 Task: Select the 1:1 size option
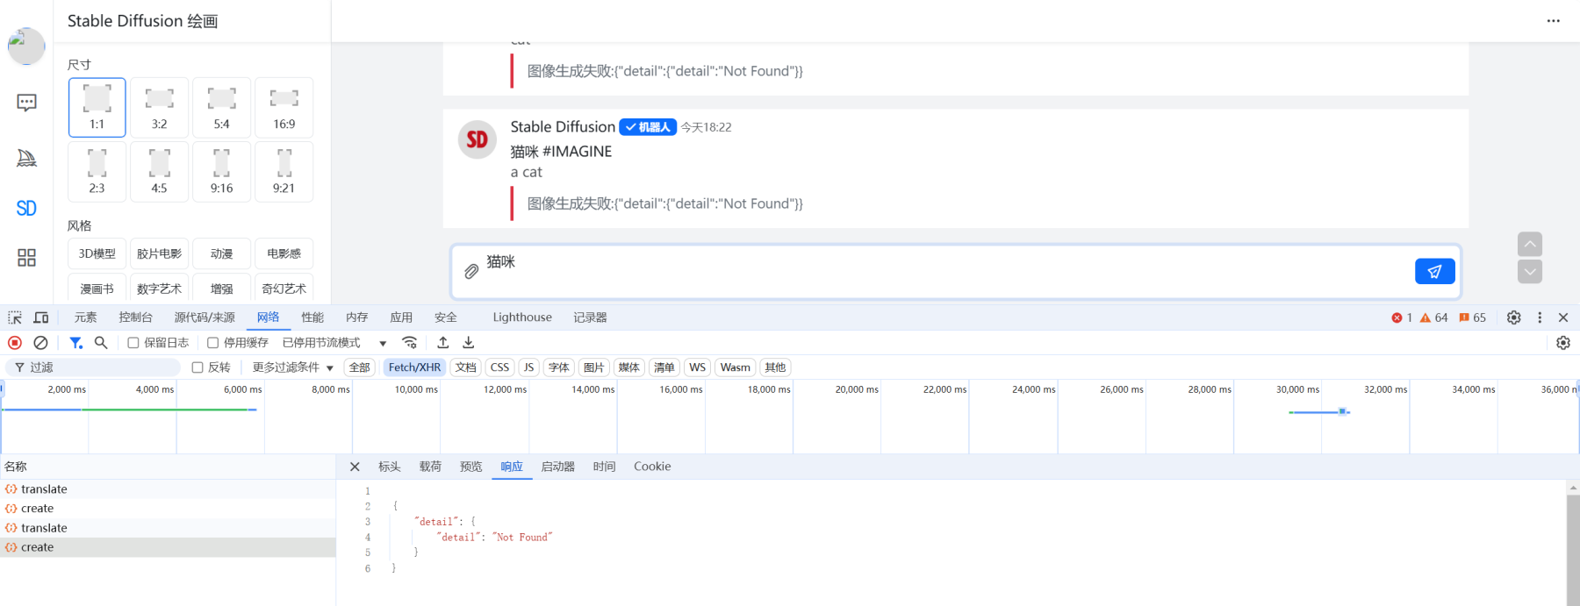(97, 107)
